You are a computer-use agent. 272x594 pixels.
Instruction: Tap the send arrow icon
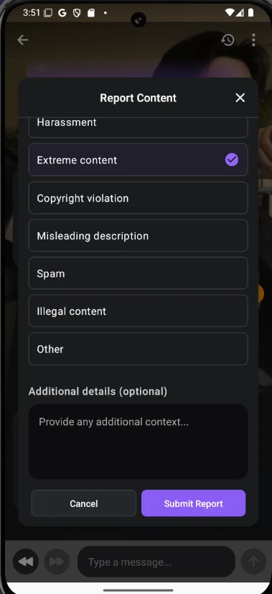click(x=253, y=562)
